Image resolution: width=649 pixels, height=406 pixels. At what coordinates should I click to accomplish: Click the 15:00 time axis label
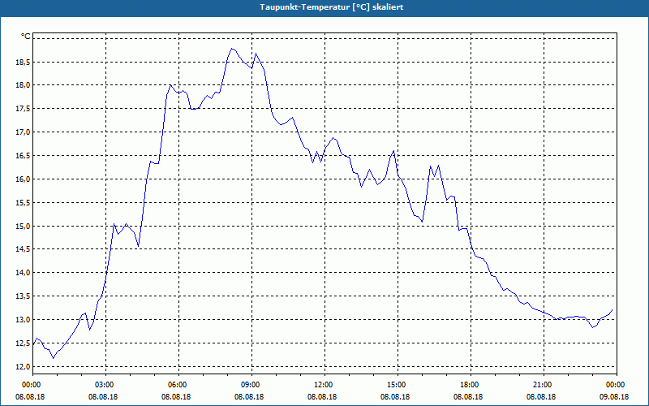coord(398,385)
